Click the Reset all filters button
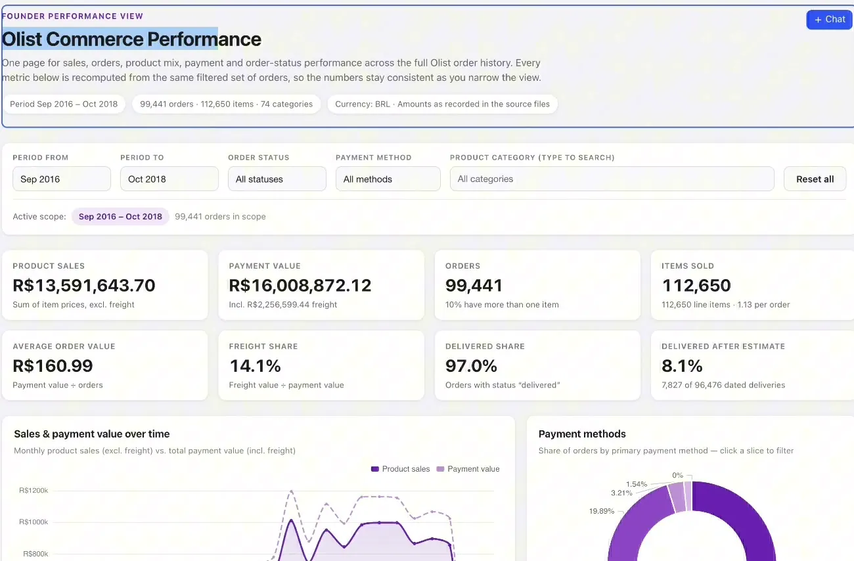Viewport: 854px width, 561px height. 815,179
